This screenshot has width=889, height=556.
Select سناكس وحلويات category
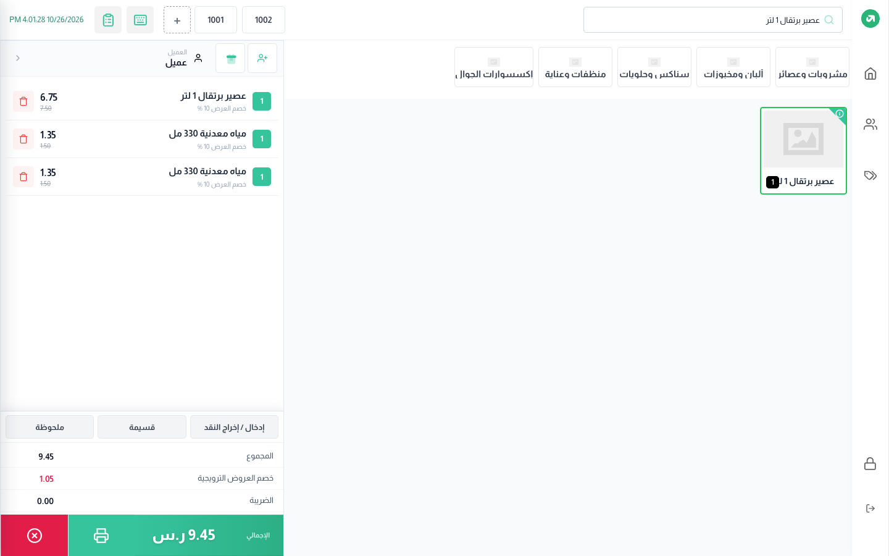click(x=654, y=67)
